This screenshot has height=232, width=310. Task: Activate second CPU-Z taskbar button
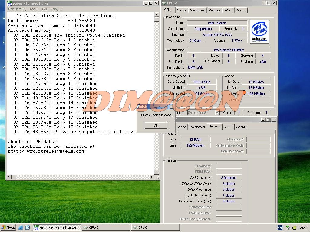[156, 227]
